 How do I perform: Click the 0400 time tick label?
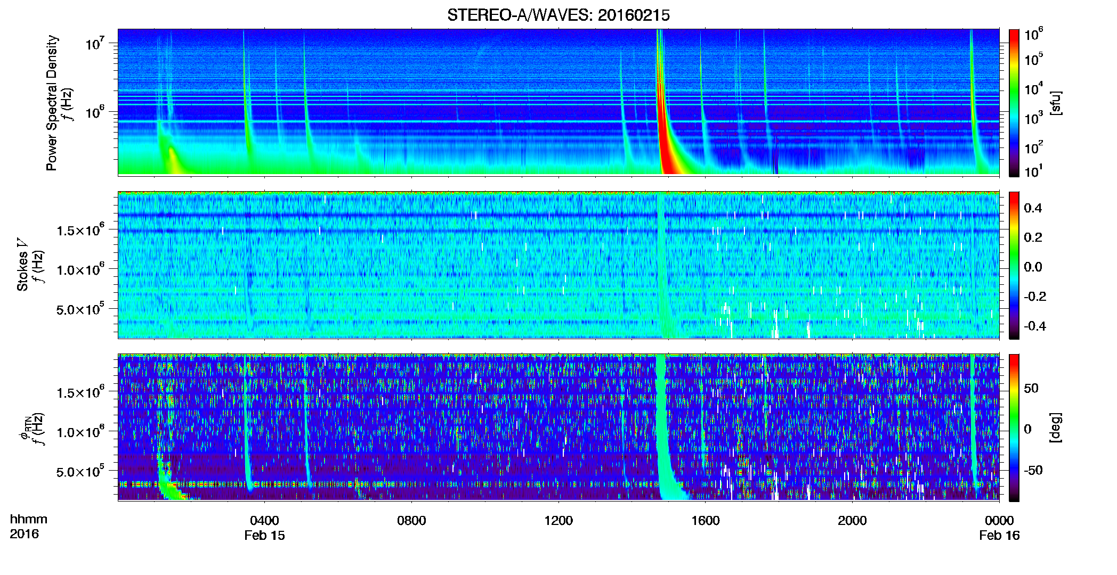point(264,521)
